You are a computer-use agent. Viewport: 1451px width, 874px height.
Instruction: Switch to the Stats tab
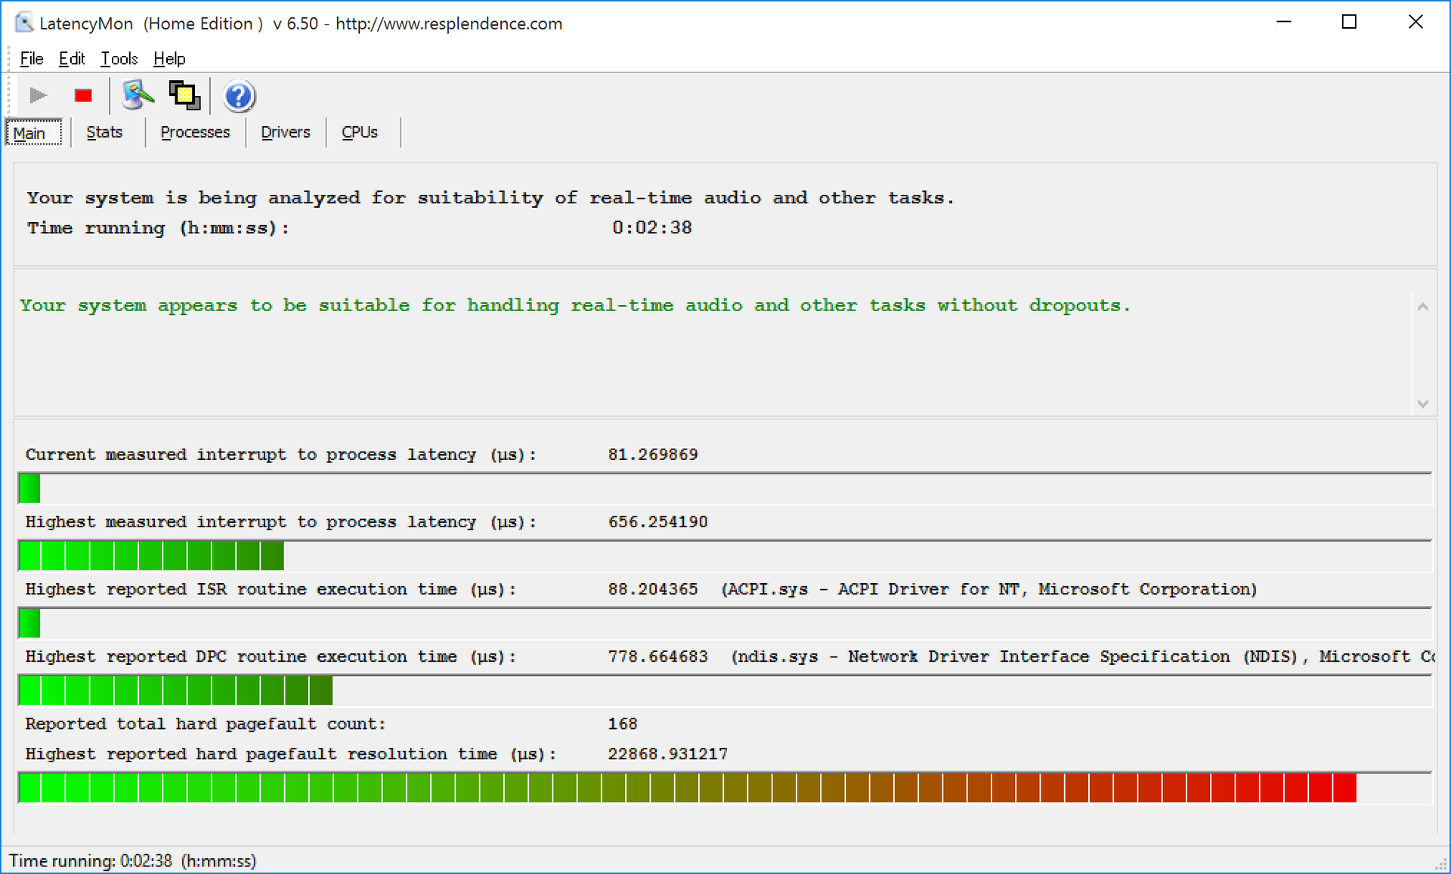[104, 132]
